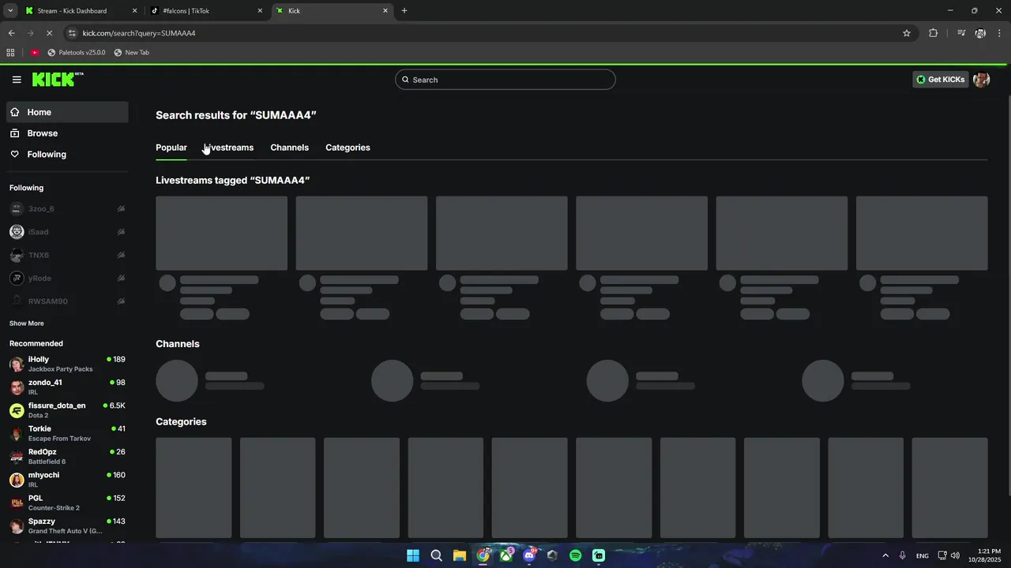The height and width of the screenshot is (568, 1011).
Task: Click the offline icon beside 3zoo_6
Action: 121,209
